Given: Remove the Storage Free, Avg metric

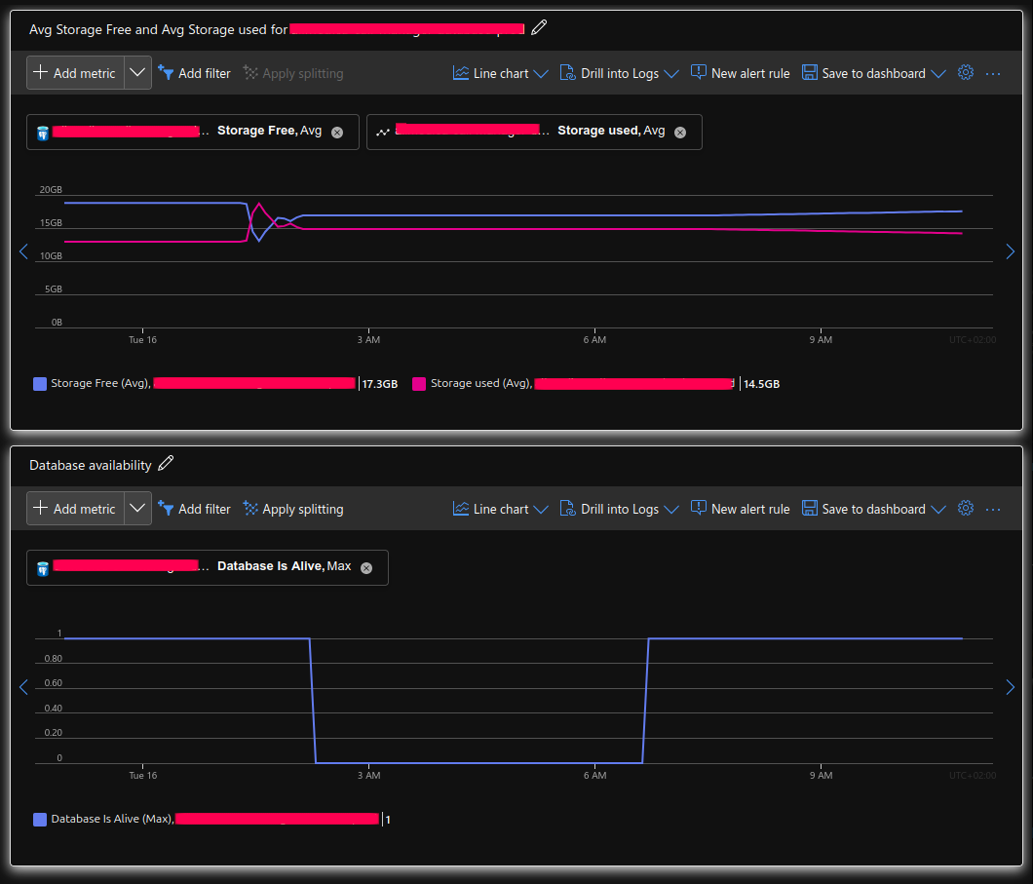Looking at the screenshot, I should coord(337,133).
